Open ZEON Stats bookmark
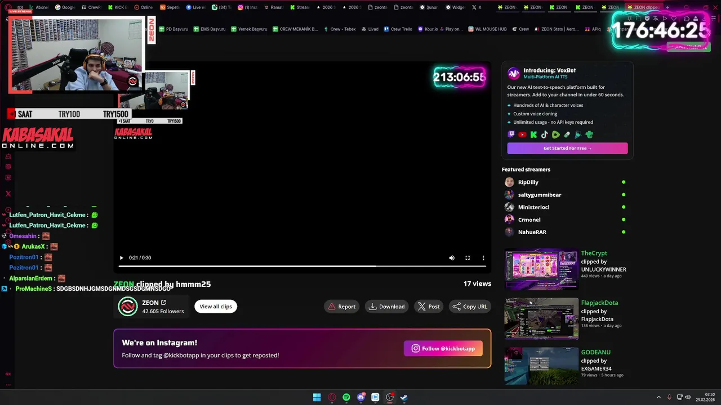 pos(556,29)
